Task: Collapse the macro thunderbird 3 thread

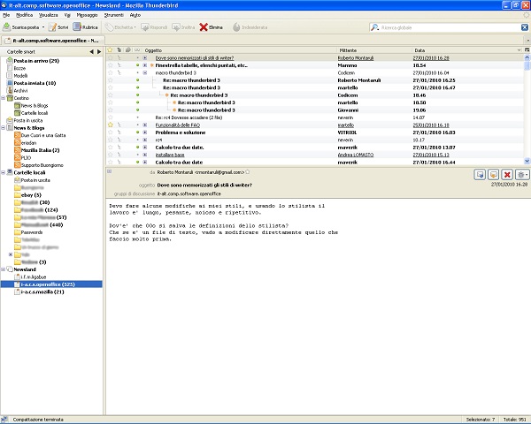Action: click(x=144, y=72)
